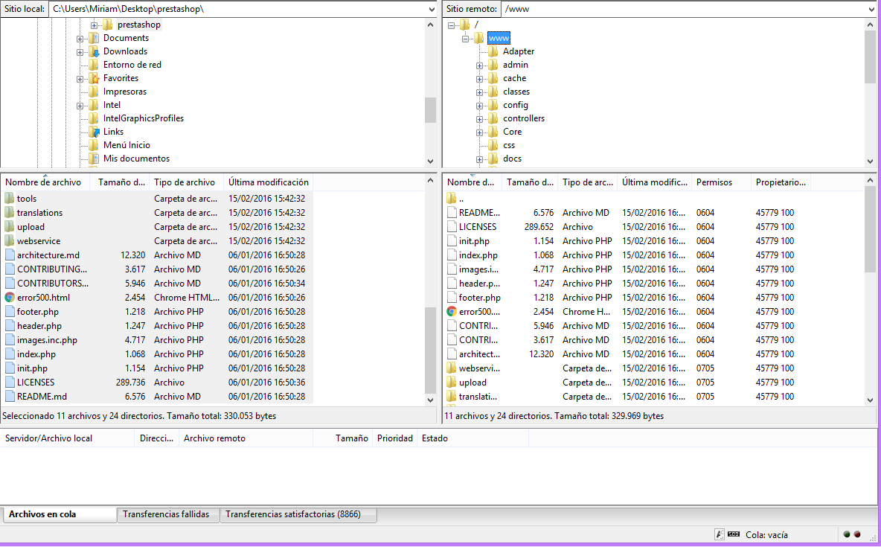Image resolution: width=881 pixels, height=547 pixels.
Task: Click the red activity indicator light
Action: point(857,534)
